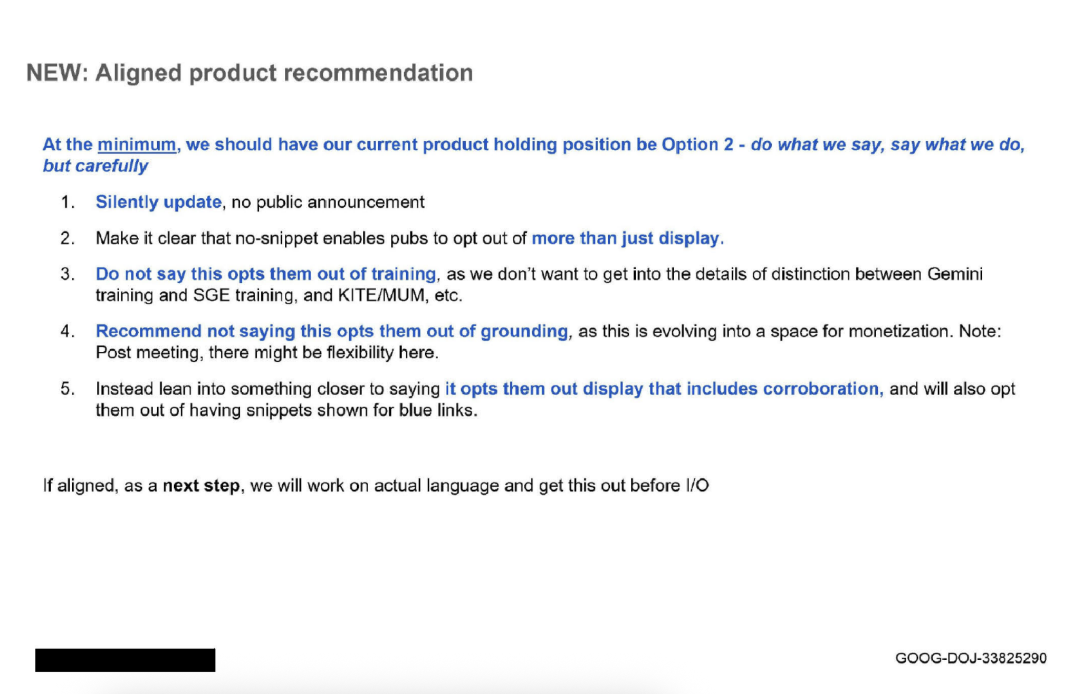This screenshot has height=694, width=1092.
Task: Click the list number 4 marker
Action: [x=67, y=331]
